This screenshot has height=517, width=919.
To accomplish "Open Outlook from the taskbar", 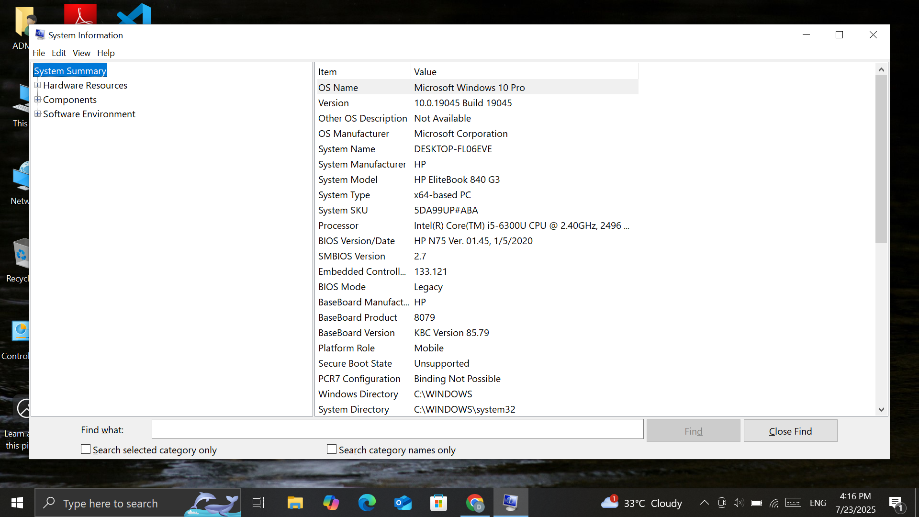I will [x=403, y=503].
